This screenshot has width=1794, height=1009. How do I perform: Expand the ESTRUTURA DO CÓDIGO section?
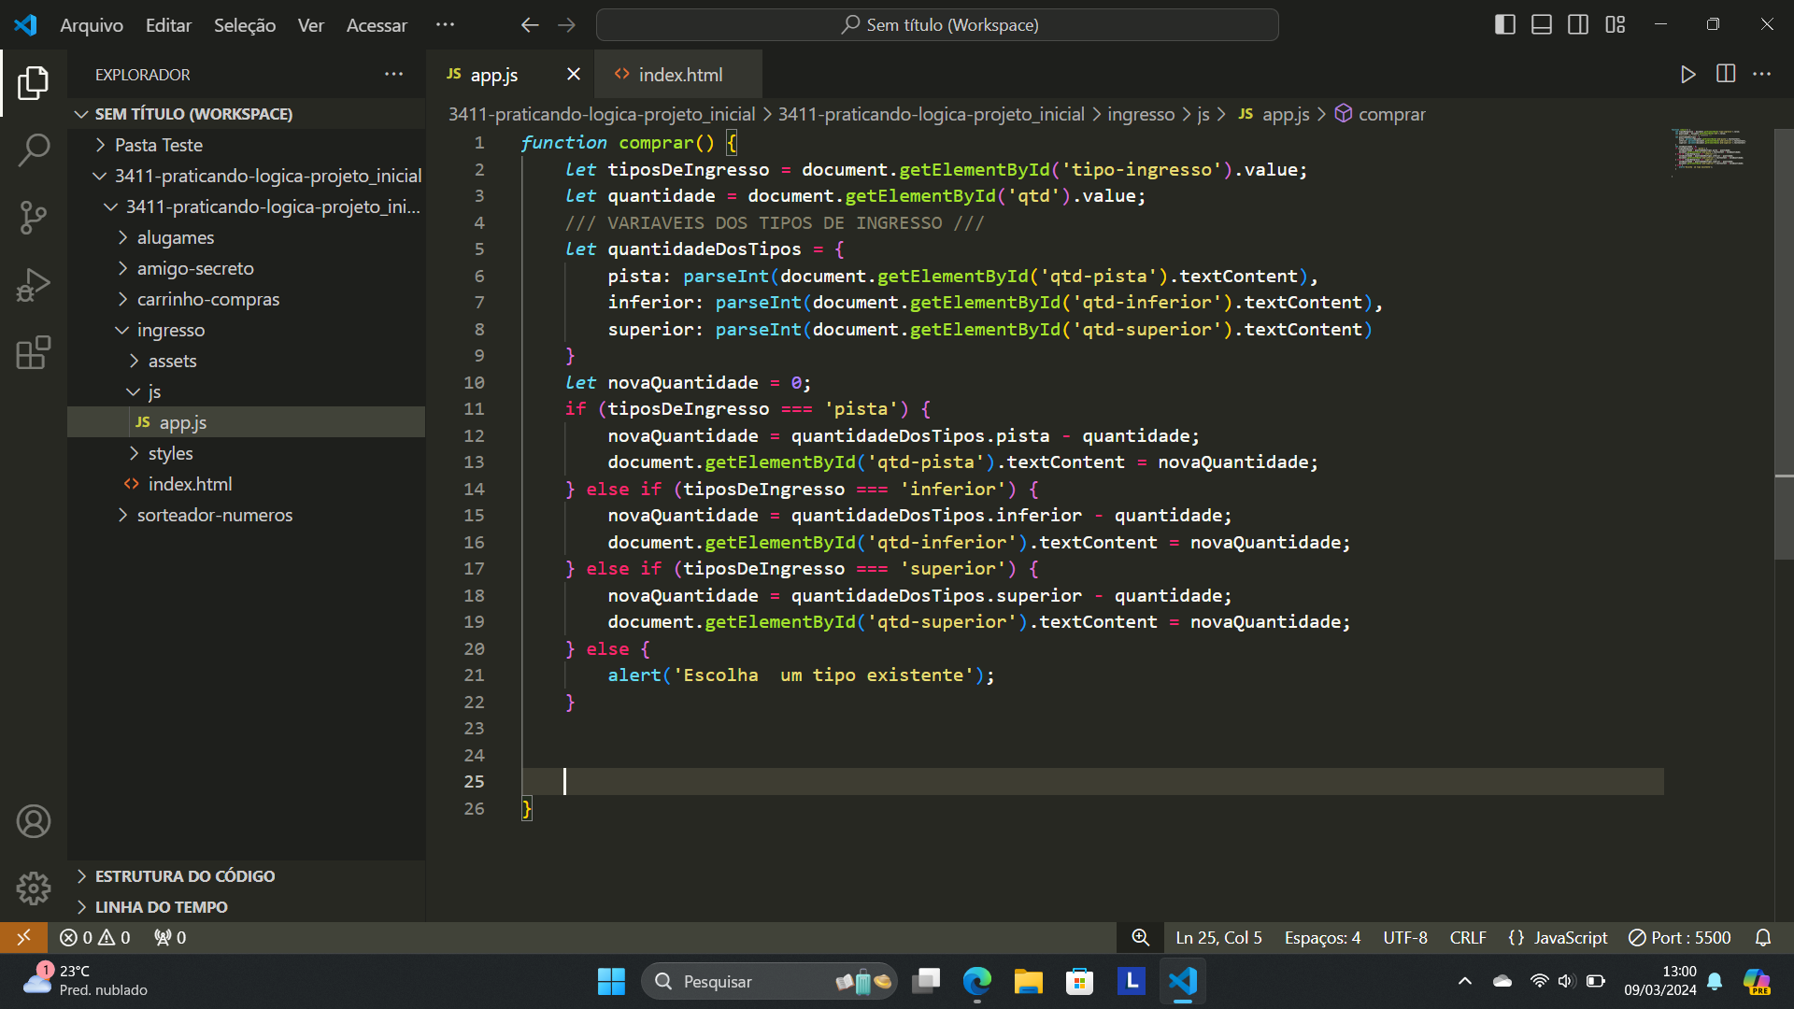(x=247, y=876)
